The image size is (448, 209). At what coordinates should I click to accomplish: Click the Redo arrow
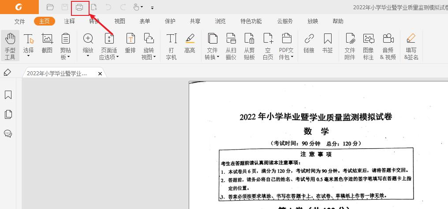123,7
